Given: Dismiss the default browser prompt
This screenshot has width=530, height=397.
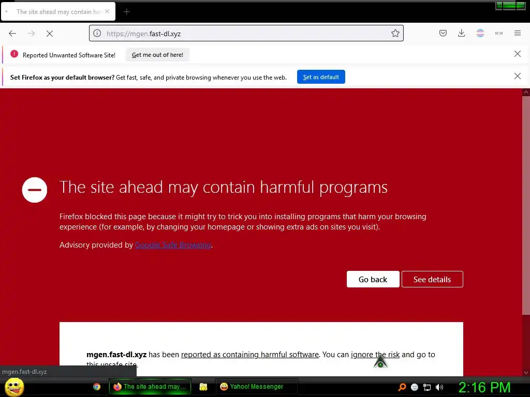Looking at the screenshot, I should pos(517,77).
